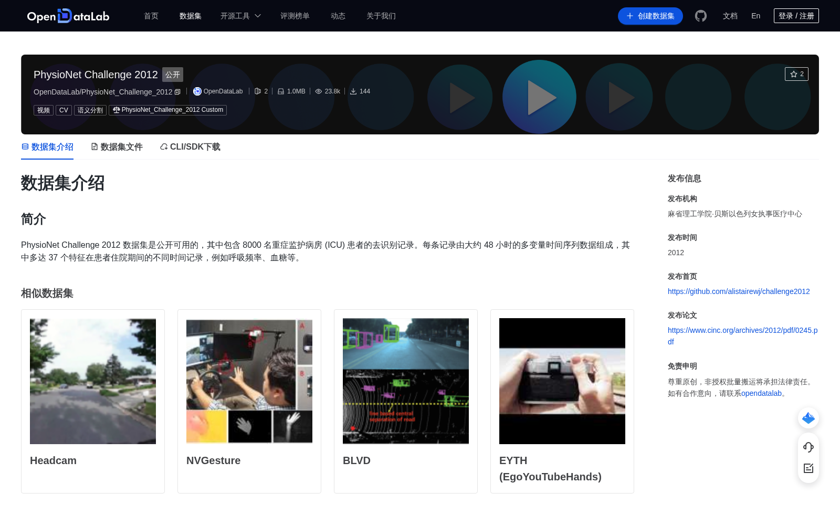This screenshot has height=525, width=840.
Task: Click the EYTH (EgoYouTubeHands) title
Action: pyautogui.click(x=550, y=469)
